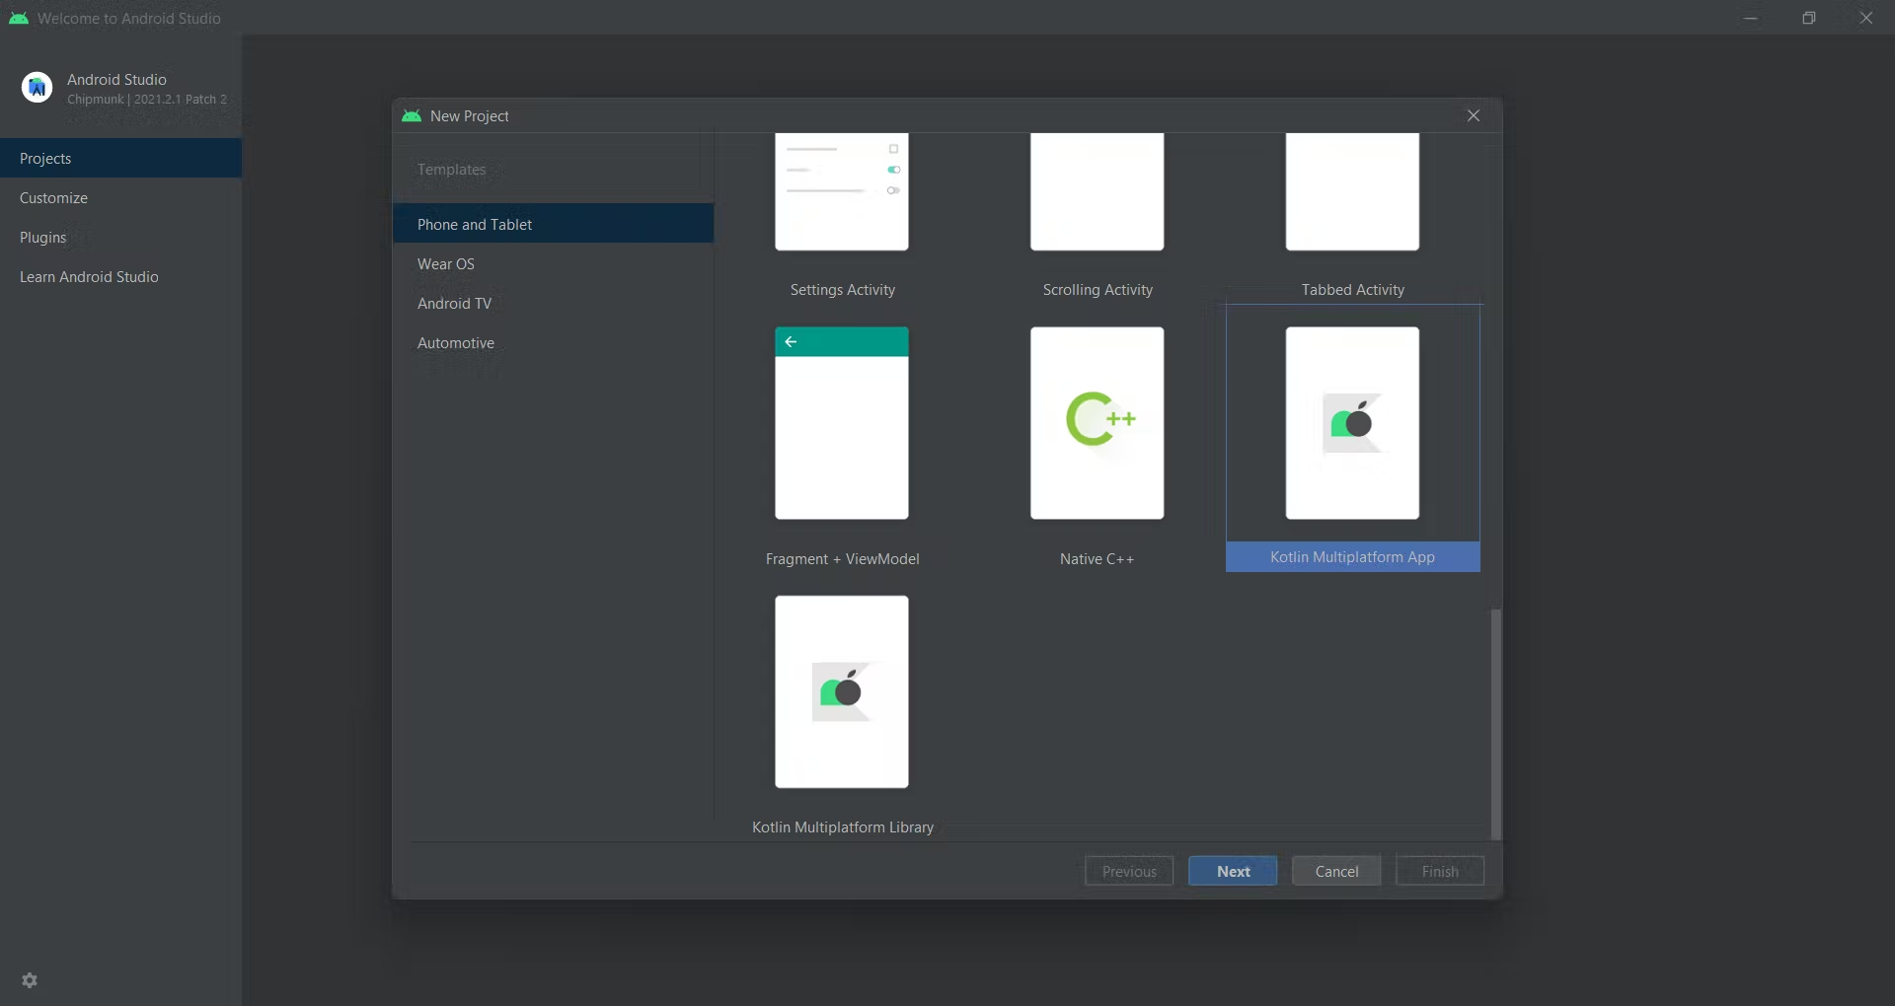The width and height of the screenshot is (1895, 1006).
Task: Click the Templates heading
Action: point(451,170)
